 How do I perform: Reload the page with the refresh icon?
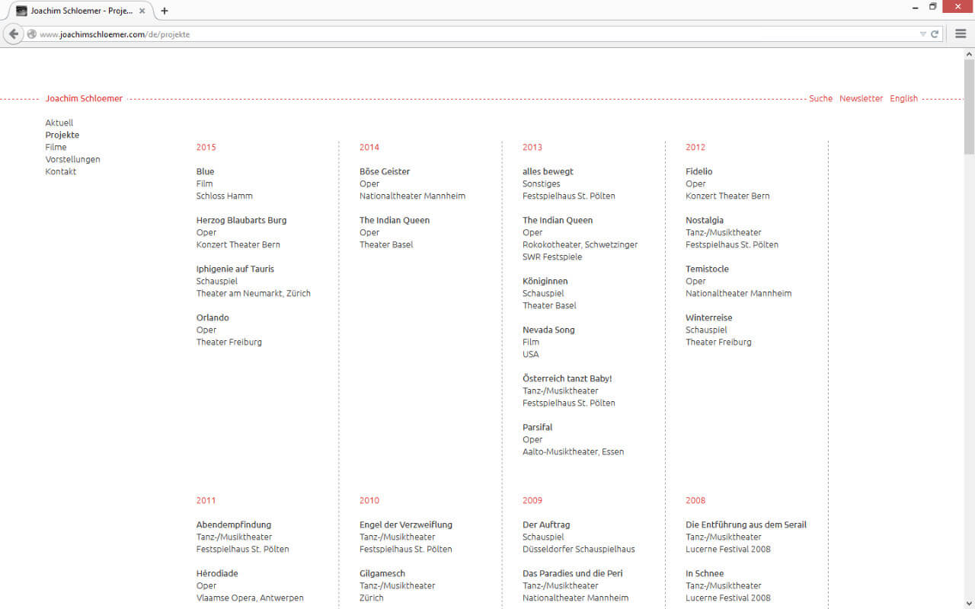pyautogui.click(x=935, y=34)
